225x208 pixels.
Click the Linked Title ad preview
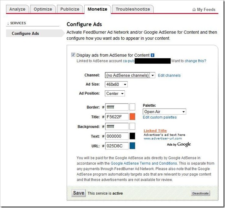[155, 131]
